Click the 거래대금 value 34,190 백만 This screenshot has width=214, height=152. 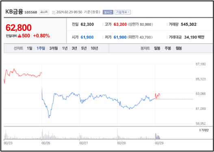point(194,37)
